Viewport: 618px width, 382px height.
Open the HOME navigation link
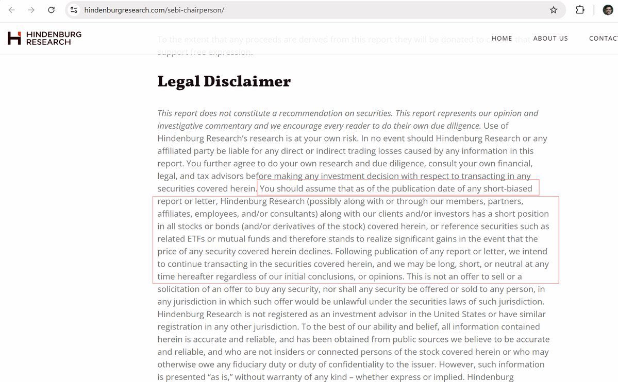click(x=502, y=38)
